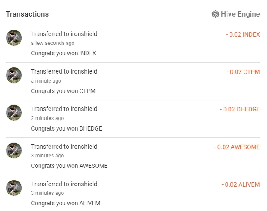Click avatar beside the DHEDGE transfer
The width and height of the screenshot is (267, 211).
[x=14, y=113]
